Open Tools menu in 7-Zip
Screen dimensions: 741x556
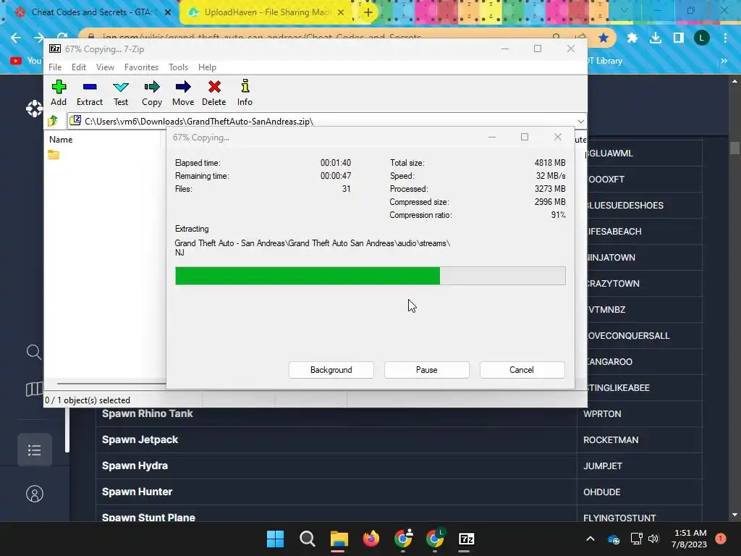[178, 67]
